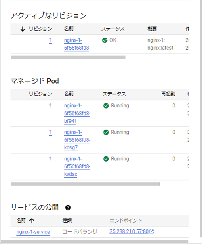This screenshot has width=202, height=244.
Task: Open pod nginx-1-6f56f68fd8-kcsg7
Action: (x=77, y=140)
